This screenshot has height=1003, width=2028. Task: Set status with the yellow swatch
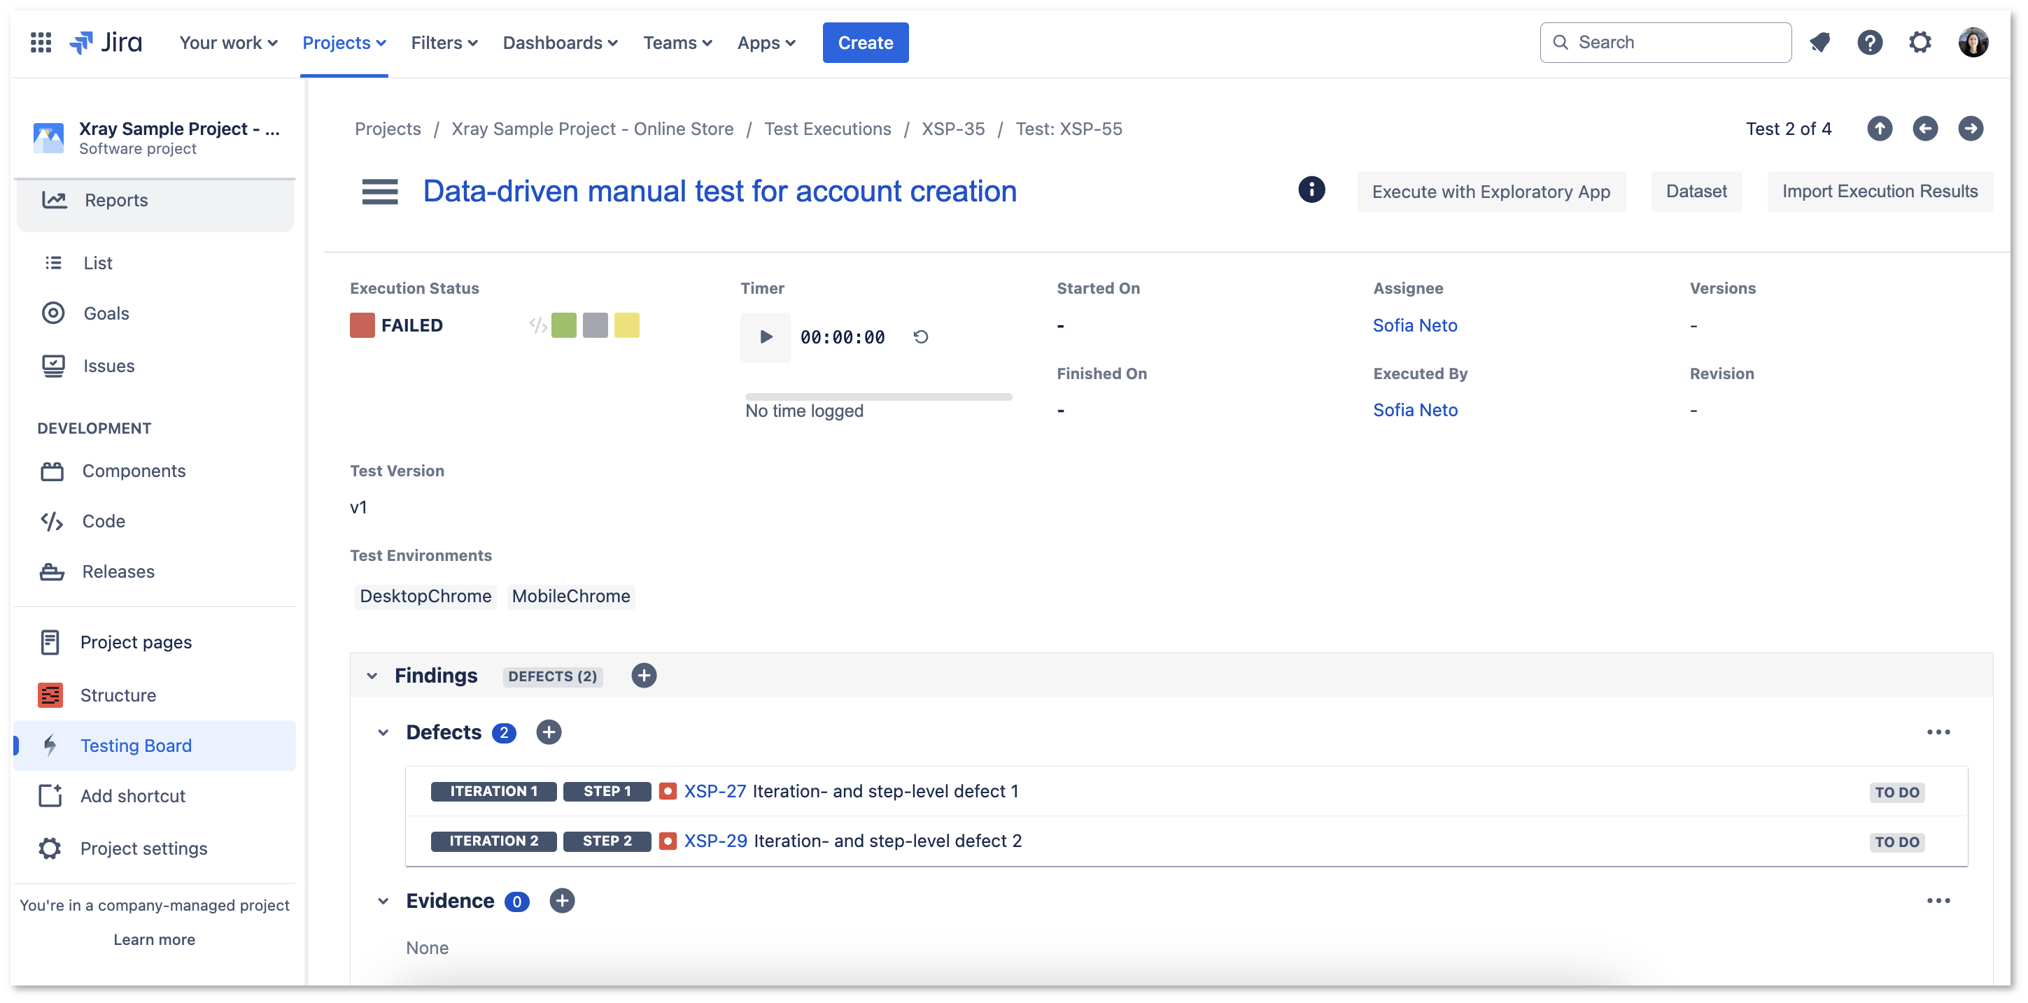click(627, 326)
